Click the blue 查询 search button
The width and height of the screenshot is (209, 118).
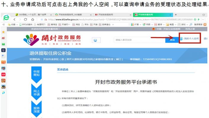tap(172, 40)
